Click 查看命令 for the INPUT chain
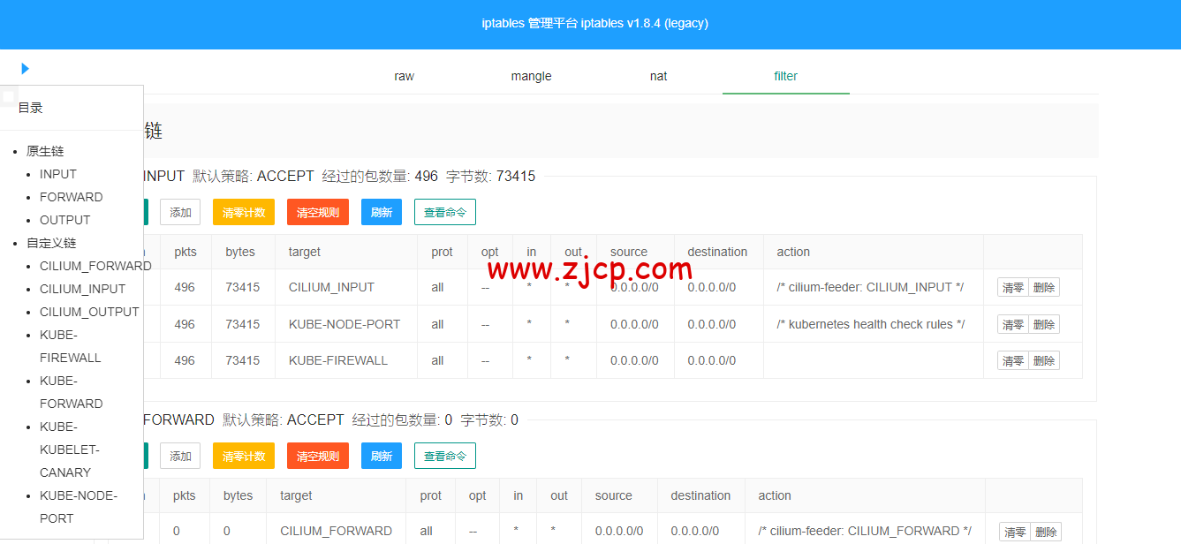Viewport: 1181px width, 544px height. [x=445, y=212]
